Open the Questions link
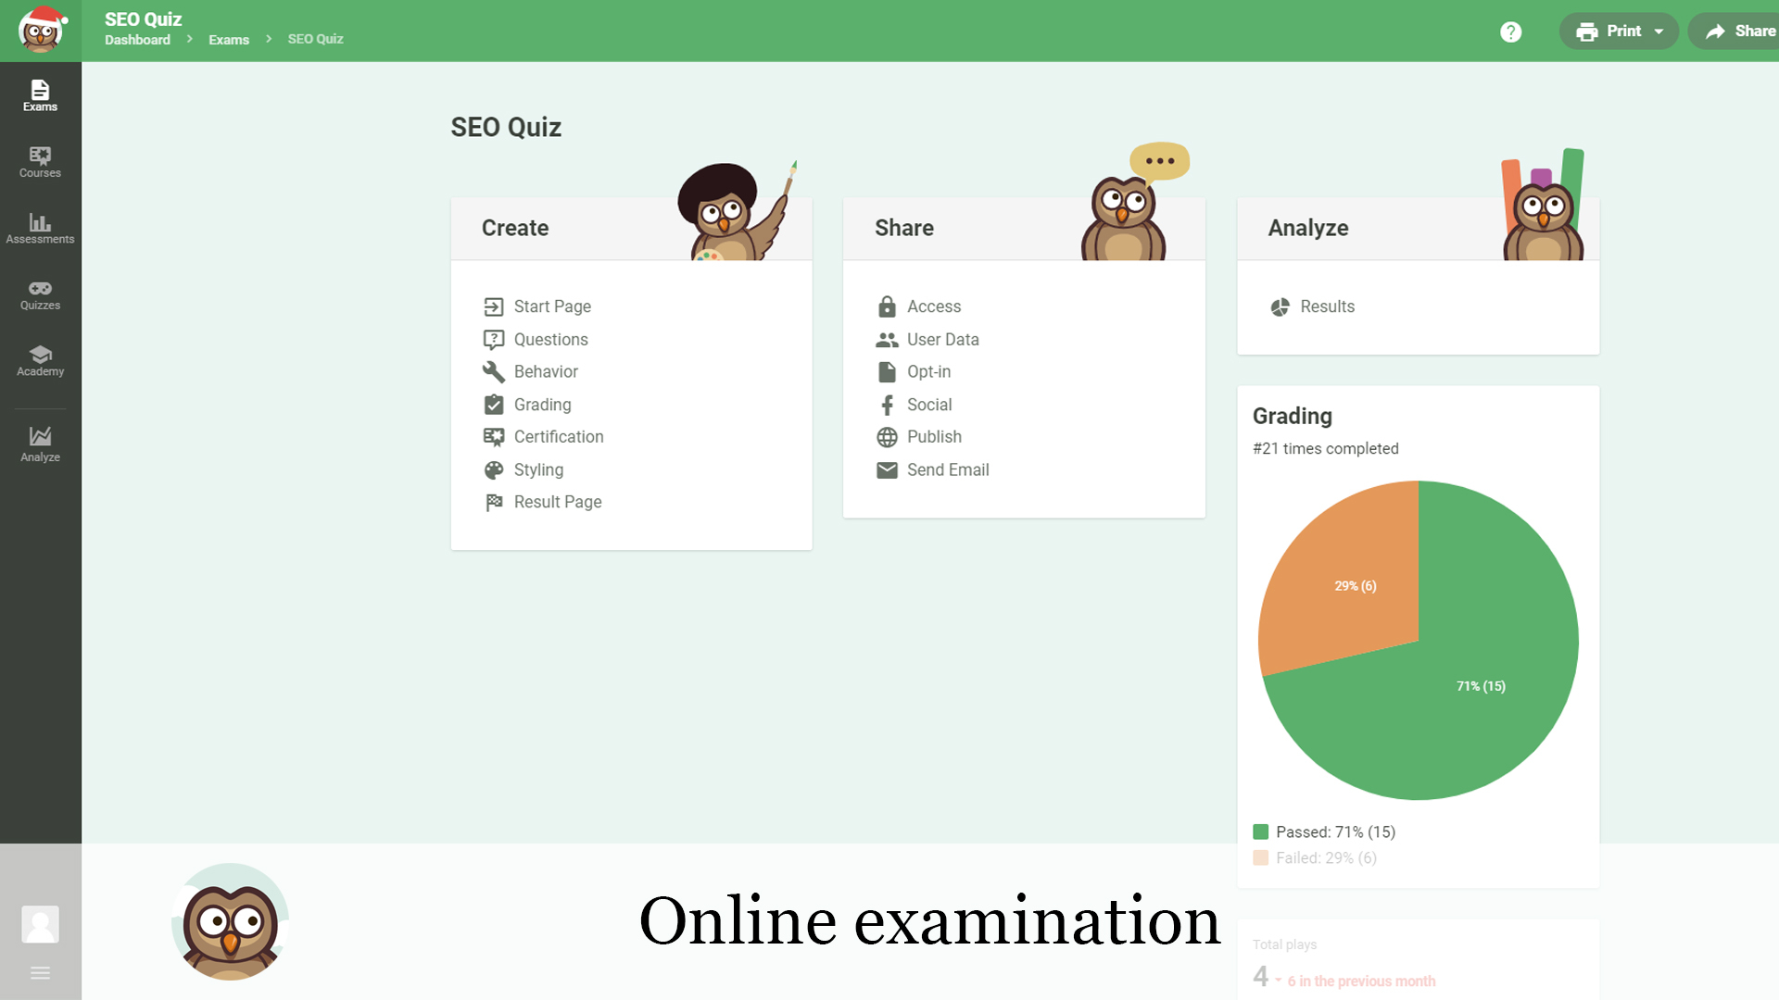Screen dimensions: 1779x1000 point(550,340)
